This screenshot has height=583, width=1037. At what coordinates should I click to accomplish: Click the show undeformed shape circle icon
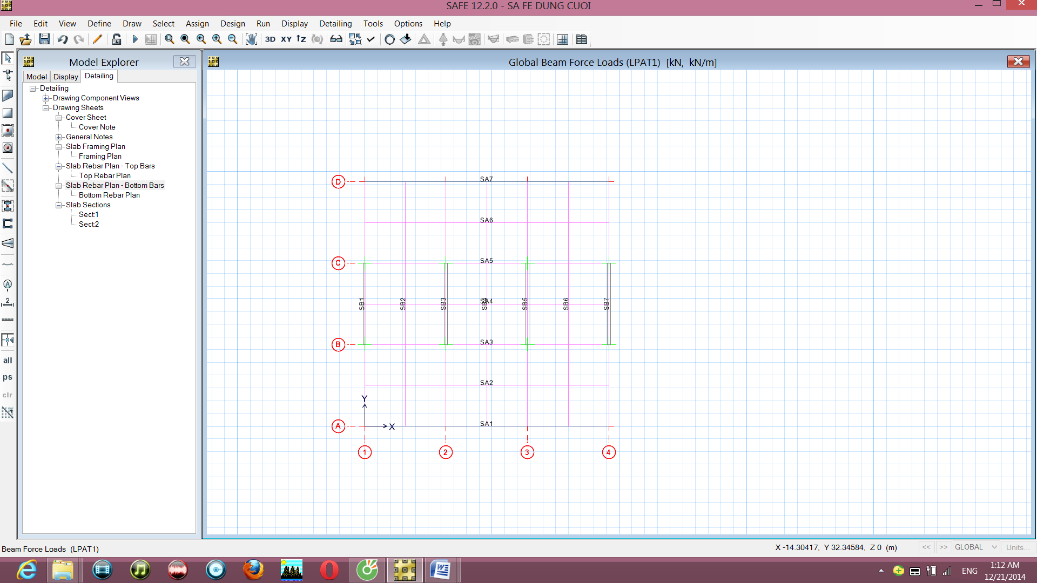pyautogui.click(x=389, y=39)
